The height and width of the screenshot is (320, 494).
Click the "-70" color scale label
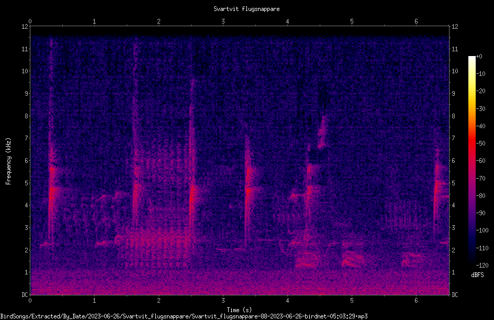(480, 179)
